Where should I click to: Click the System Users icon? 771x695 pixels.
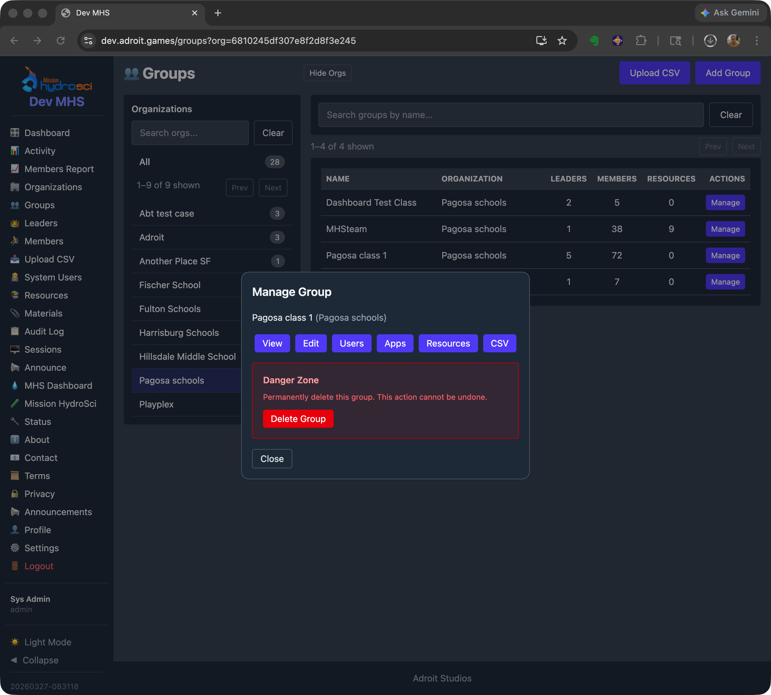[15, 277]
